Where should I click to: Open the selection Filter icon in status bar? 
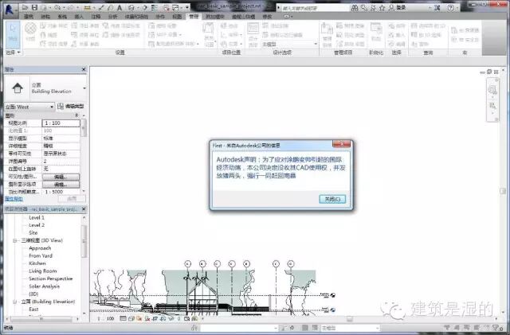[x=496, y=328]
